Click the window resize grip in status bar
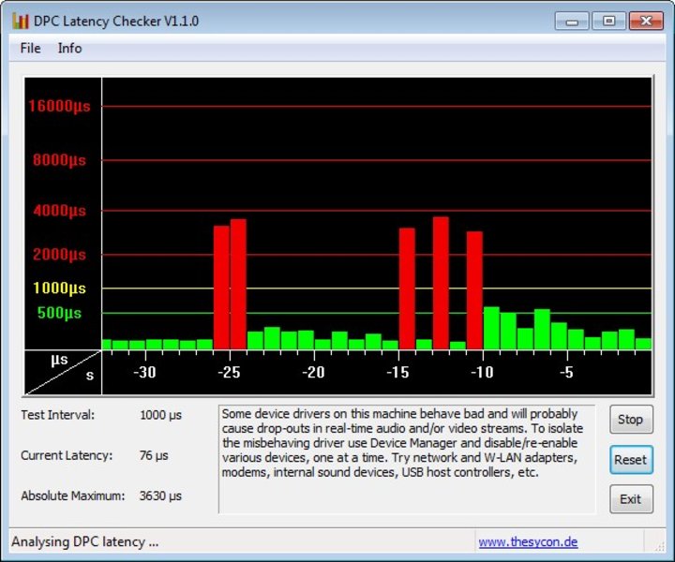Image resolution: width=675 pixels, height=562 pixels. click(x=659, y=546)
